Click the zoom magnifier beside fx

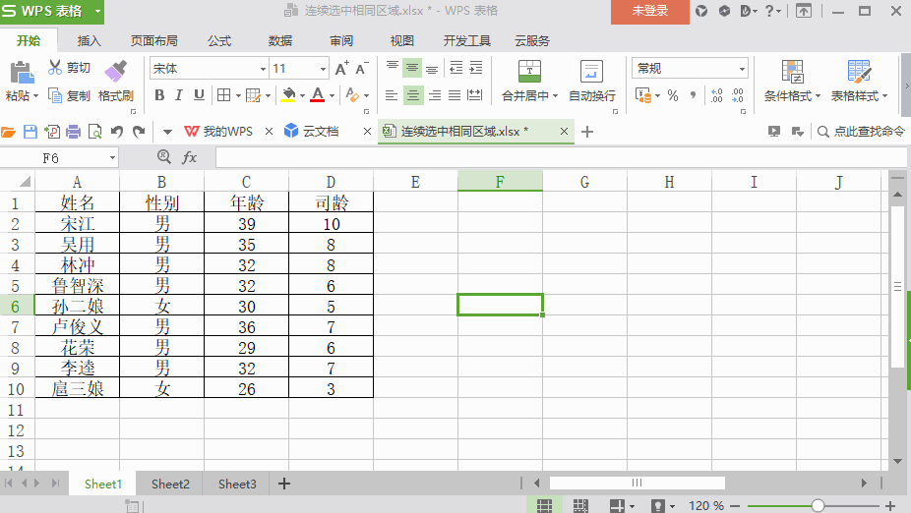(x=164, y=156)
